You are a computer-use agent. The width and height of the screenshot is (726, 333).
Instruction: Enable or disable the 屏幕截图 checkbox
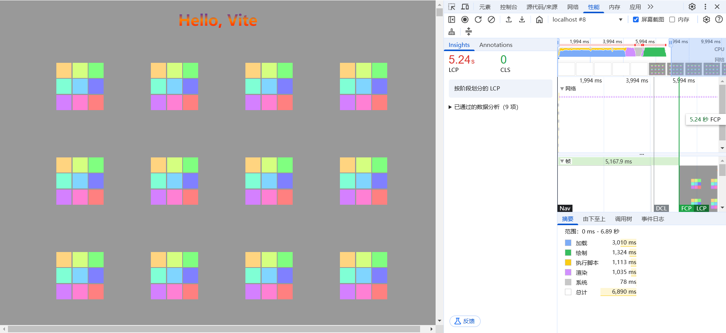click(636, 20)
